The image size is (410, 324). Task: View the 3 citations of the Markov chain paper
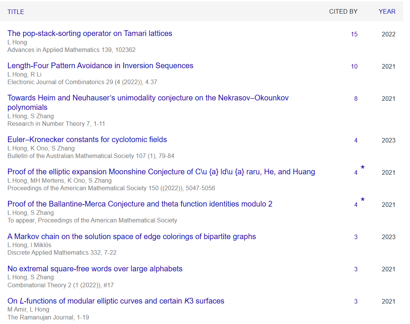[x=356, y=237]
